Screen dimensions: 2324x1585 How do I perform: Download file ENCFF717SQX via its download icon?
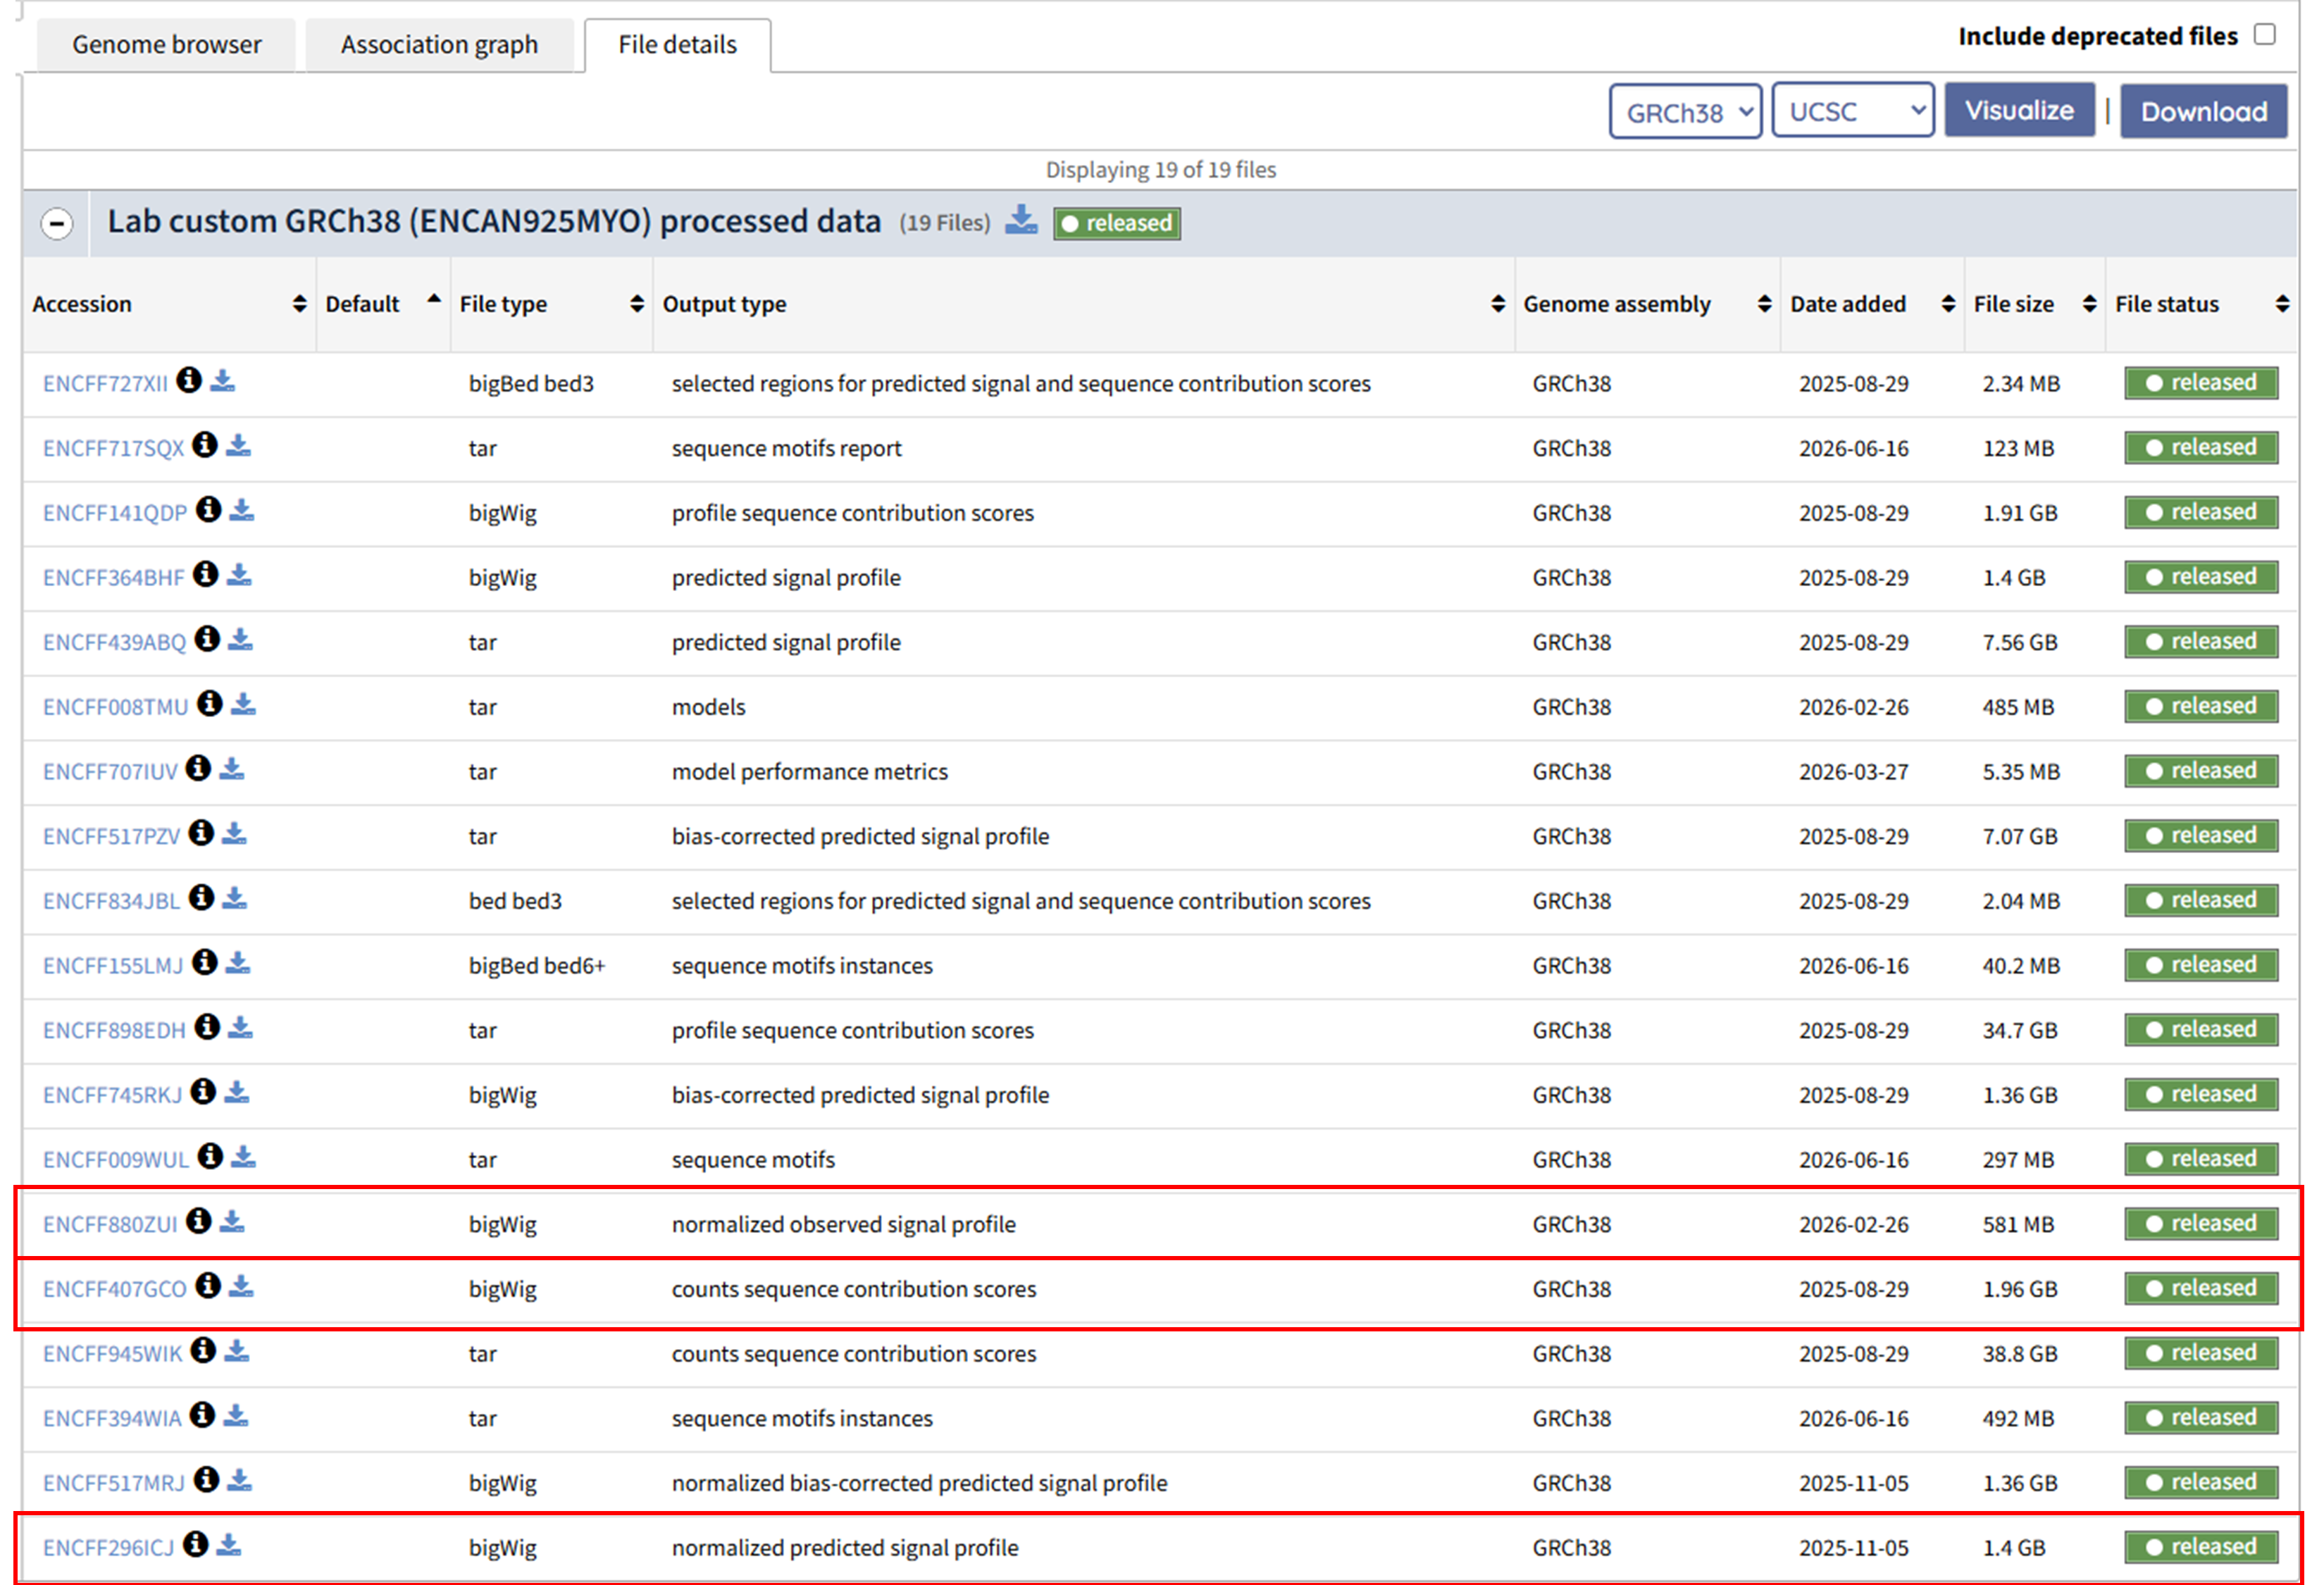coord(238,445)
